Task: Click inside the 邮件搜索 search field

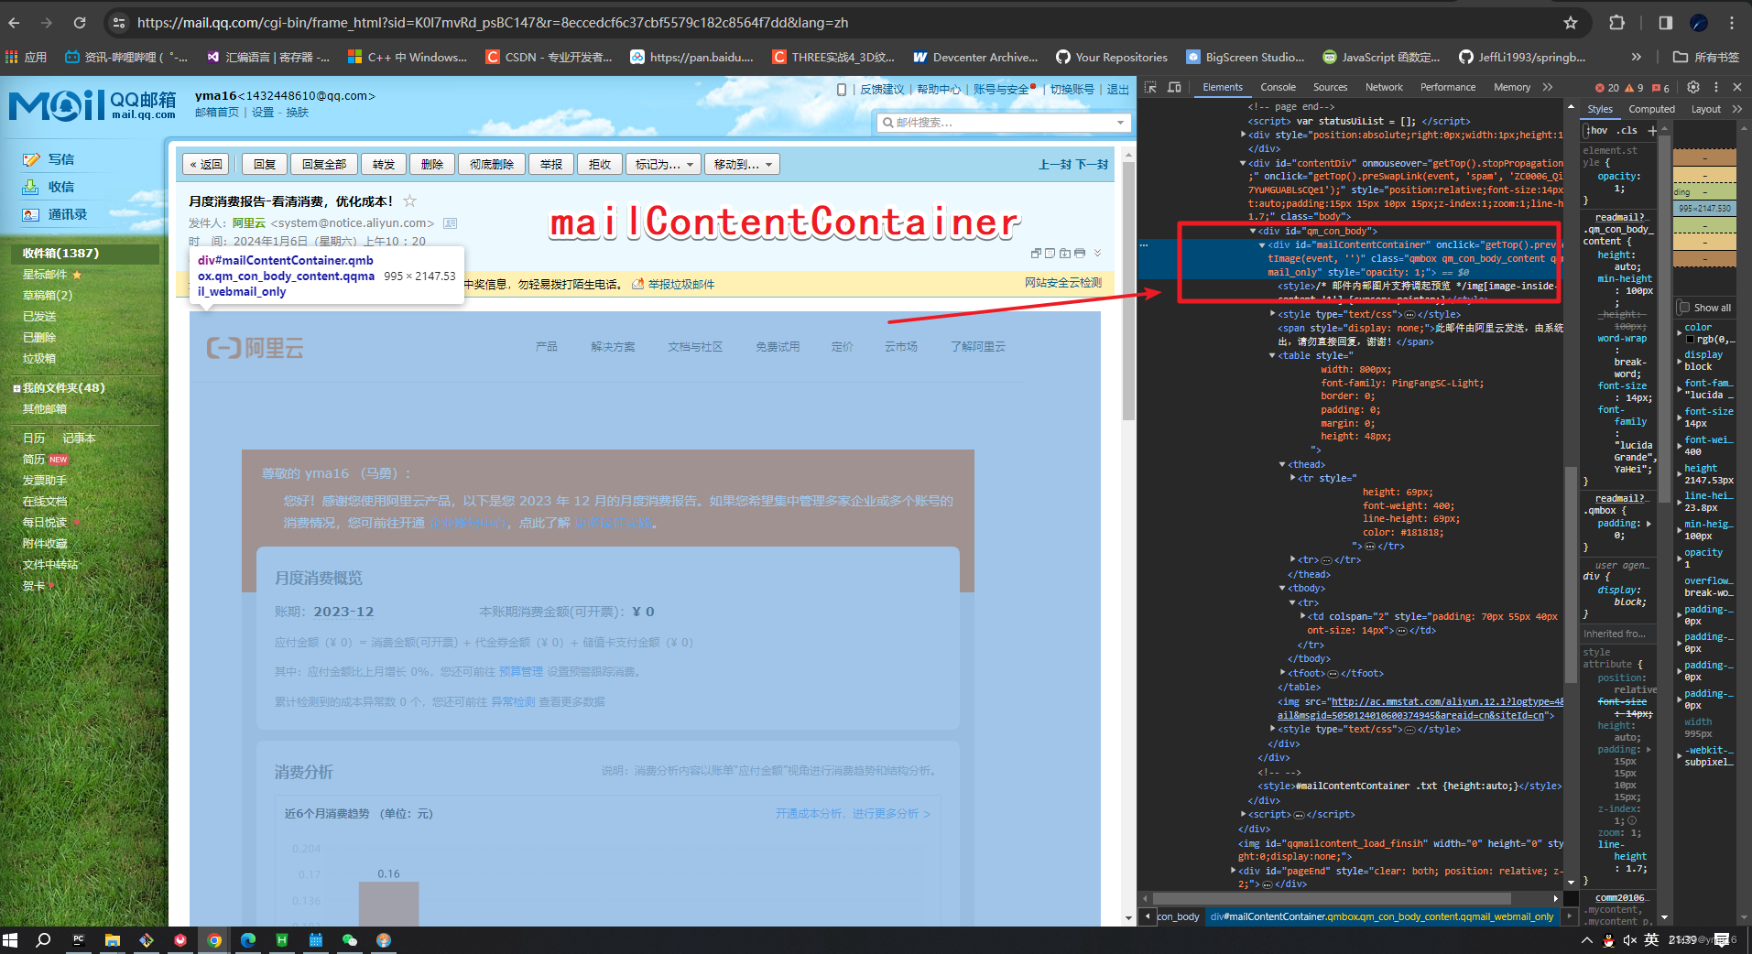Action: tap(1005, 122)
